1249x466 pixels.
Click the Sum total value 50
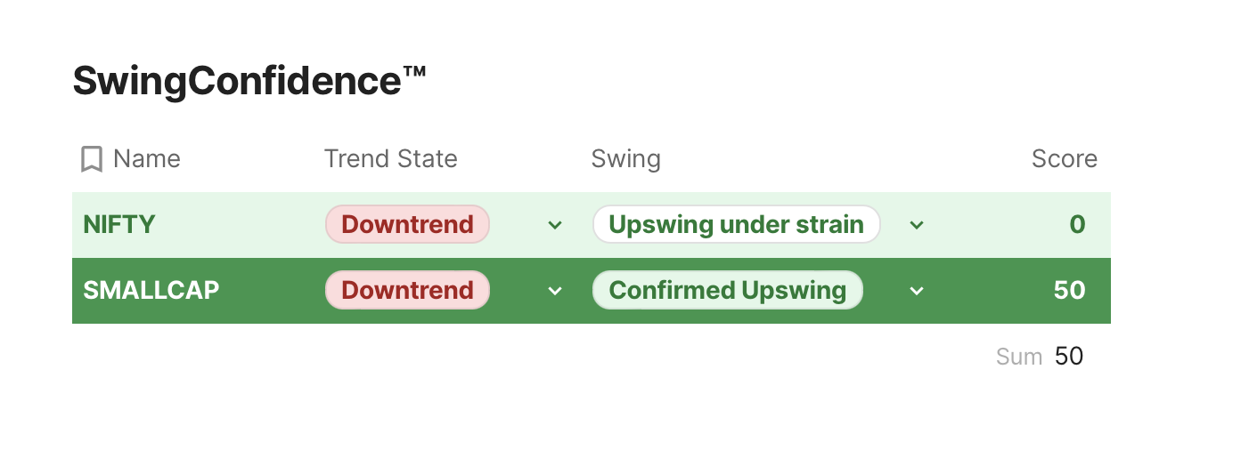1069,357
